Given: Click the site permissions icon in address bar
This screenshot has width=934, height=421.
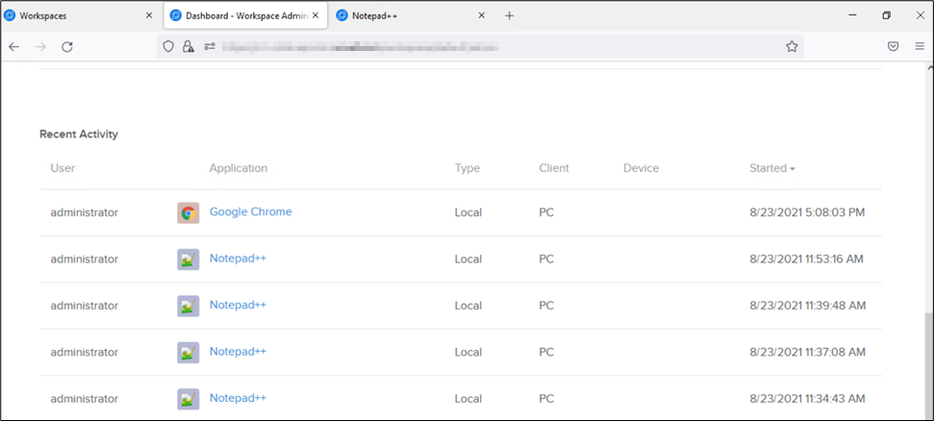Looking at the screenshot, I should point(209,46).
